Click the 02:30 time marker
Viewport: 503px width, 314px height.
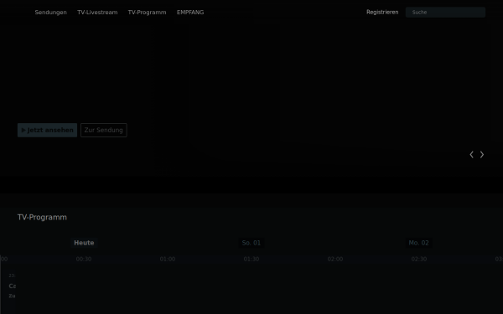(419, 259)
